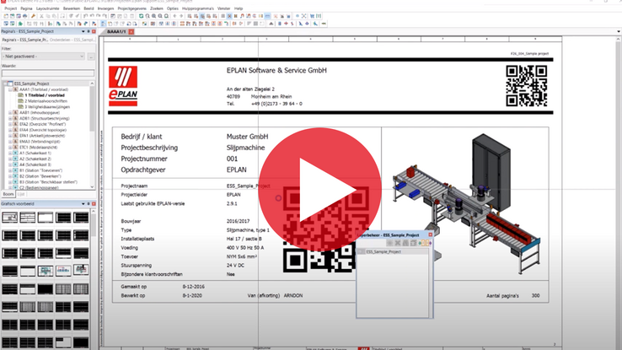Image resolution: width=622 pixels, height=350 pixels.
Task: Select the A2 (Schakelkast 2) tree item
Action: (x=35, y=159)
